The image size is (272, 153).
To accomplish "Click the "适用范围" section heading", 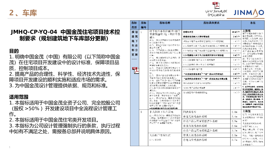I will tap(19, 97).
